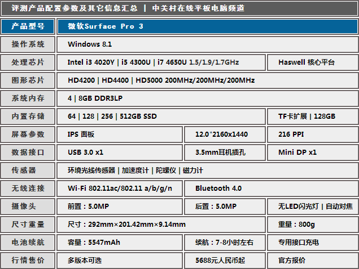Click the 3.5mm耳机插孔 cell
The height and width of the screenshot is (269, 359).
click(x=225, y=153)
